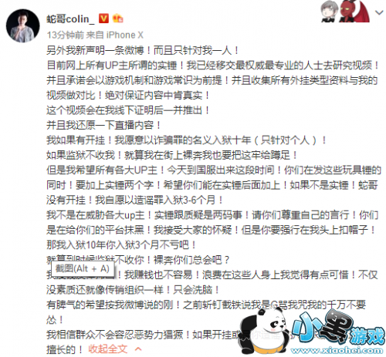Open the 13分钟前 timestamp link
The image size is (386, 357).
click(66, 35)
